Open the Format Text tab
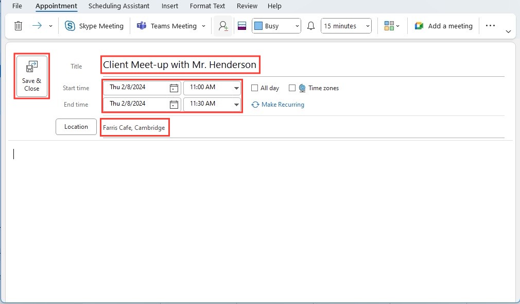This screenshot has width=520, height=304. point(207,6)
